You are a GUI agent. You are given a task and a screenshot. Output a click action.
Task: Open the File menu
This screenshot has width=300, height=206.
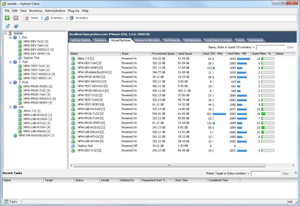[x=7, y=11]
